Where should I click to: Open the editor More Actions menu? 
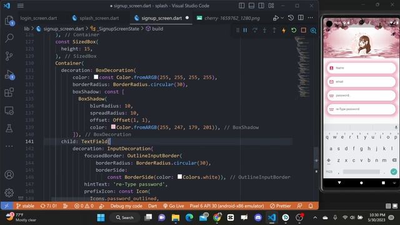tap(311, 17)
